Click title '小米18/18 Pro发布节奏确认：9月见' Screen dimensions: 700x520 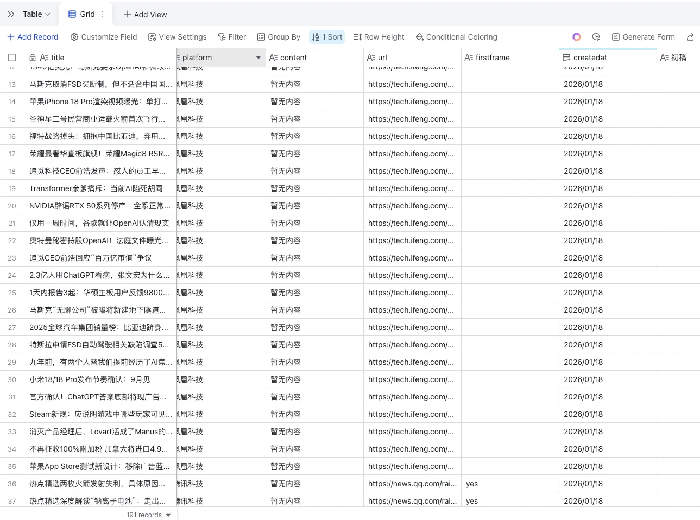90,379
